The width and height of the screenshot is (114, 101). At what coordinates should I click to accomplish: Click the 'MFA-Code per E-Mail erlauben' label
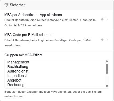28,35
